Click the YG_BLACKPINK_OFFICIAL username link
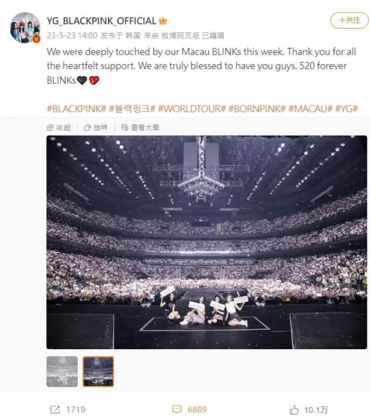370x420 pixels. point(101,21)
